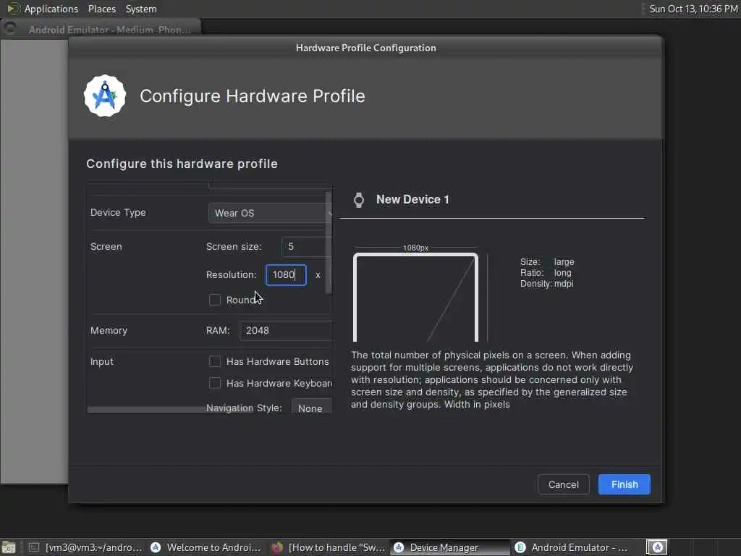
Task: Click the Android Emulator background window tab
Action: [101, 29]
